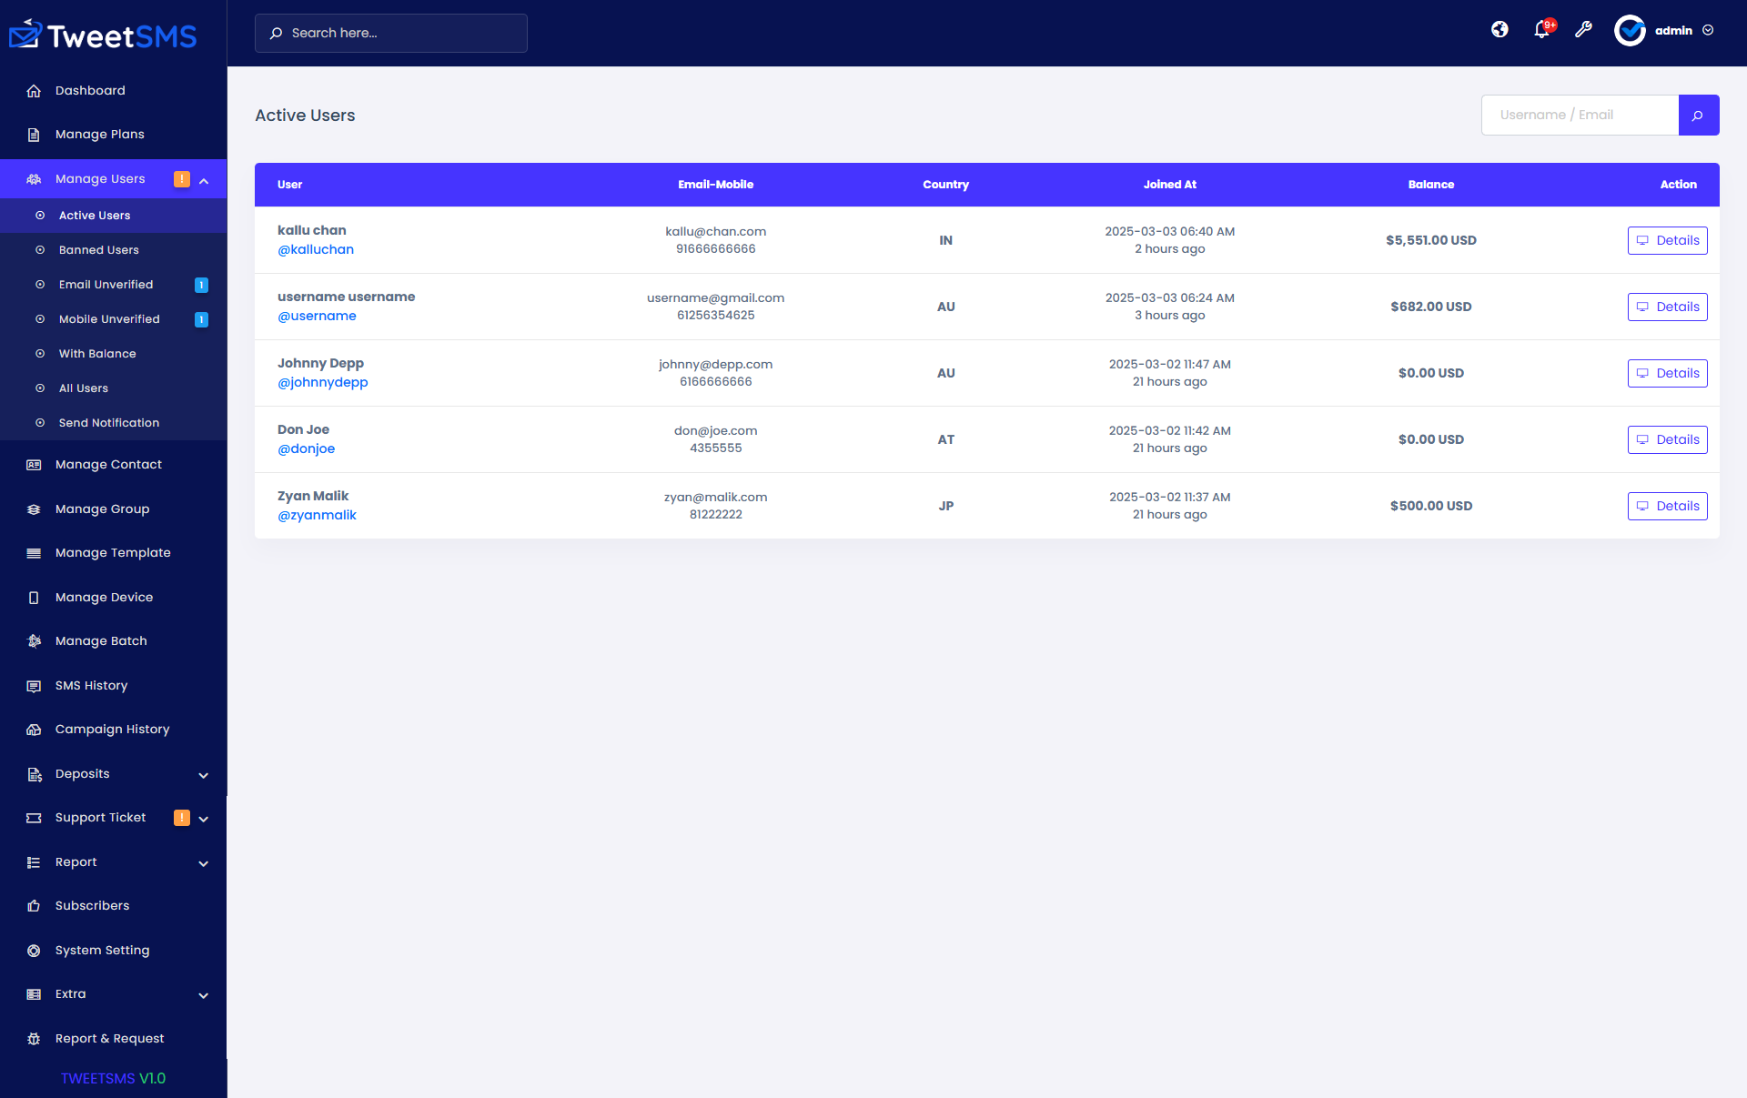Click the magnifier search button
The width and height of the screenshot is (1747, 1098).
(x=1698, y=116)
